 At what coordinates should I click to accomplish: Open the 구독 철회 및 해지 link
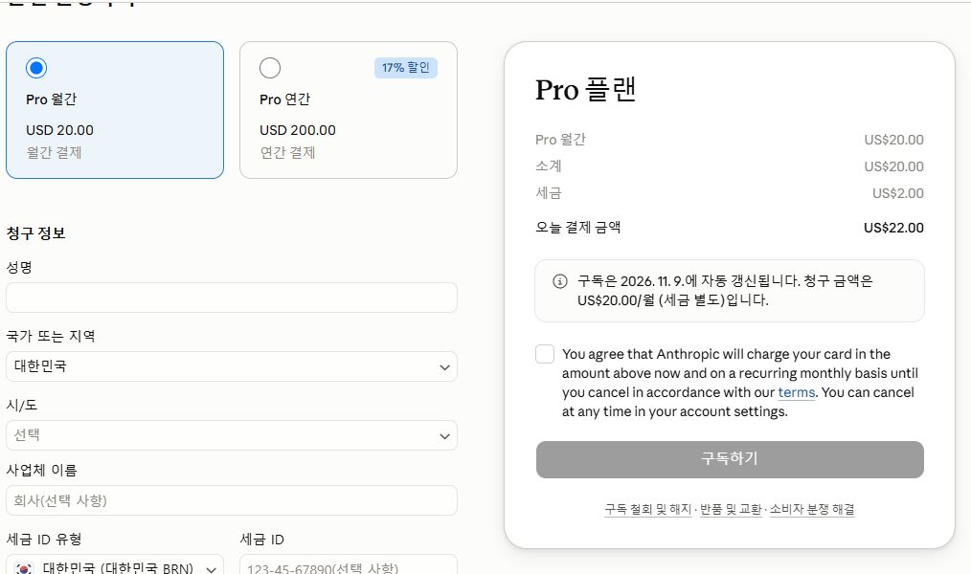pyautogui.click(x=647, y=509)
